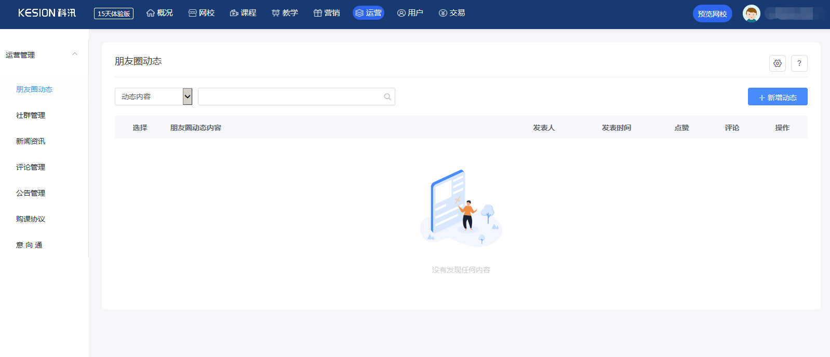Image resolution: width=830 pixels, height=357 pixels.
Task: Click the 朋友圈动态 page title
Action: tap(138, 61)
